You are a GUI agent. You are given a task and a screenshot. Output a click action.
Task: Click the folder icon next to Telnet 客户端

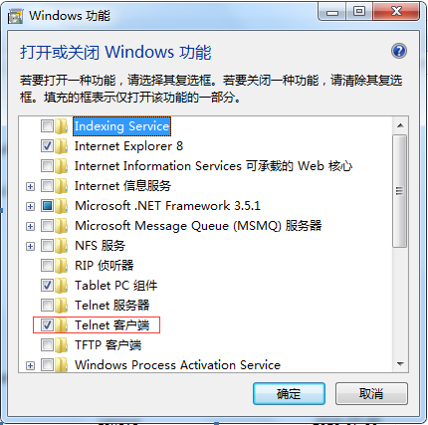62,325
